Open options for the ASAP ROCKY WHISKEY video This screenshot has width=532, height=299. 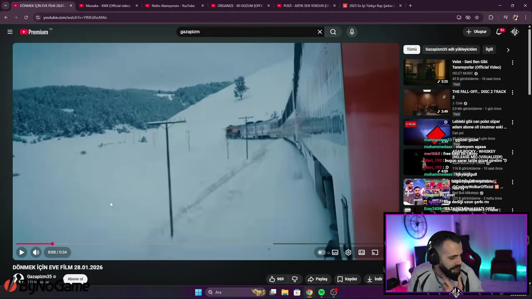point(512,152)
